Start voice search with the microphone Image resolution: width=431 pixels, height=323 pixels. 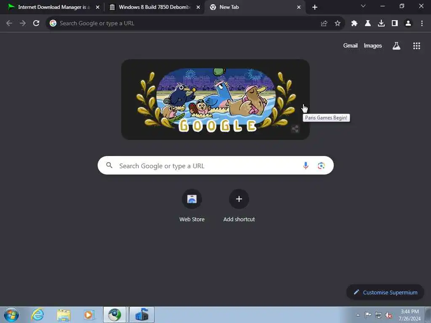(x=306, y=166)
